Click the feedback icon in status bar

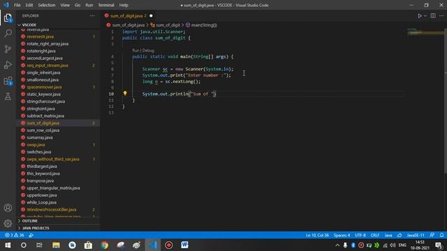(432, 235)
